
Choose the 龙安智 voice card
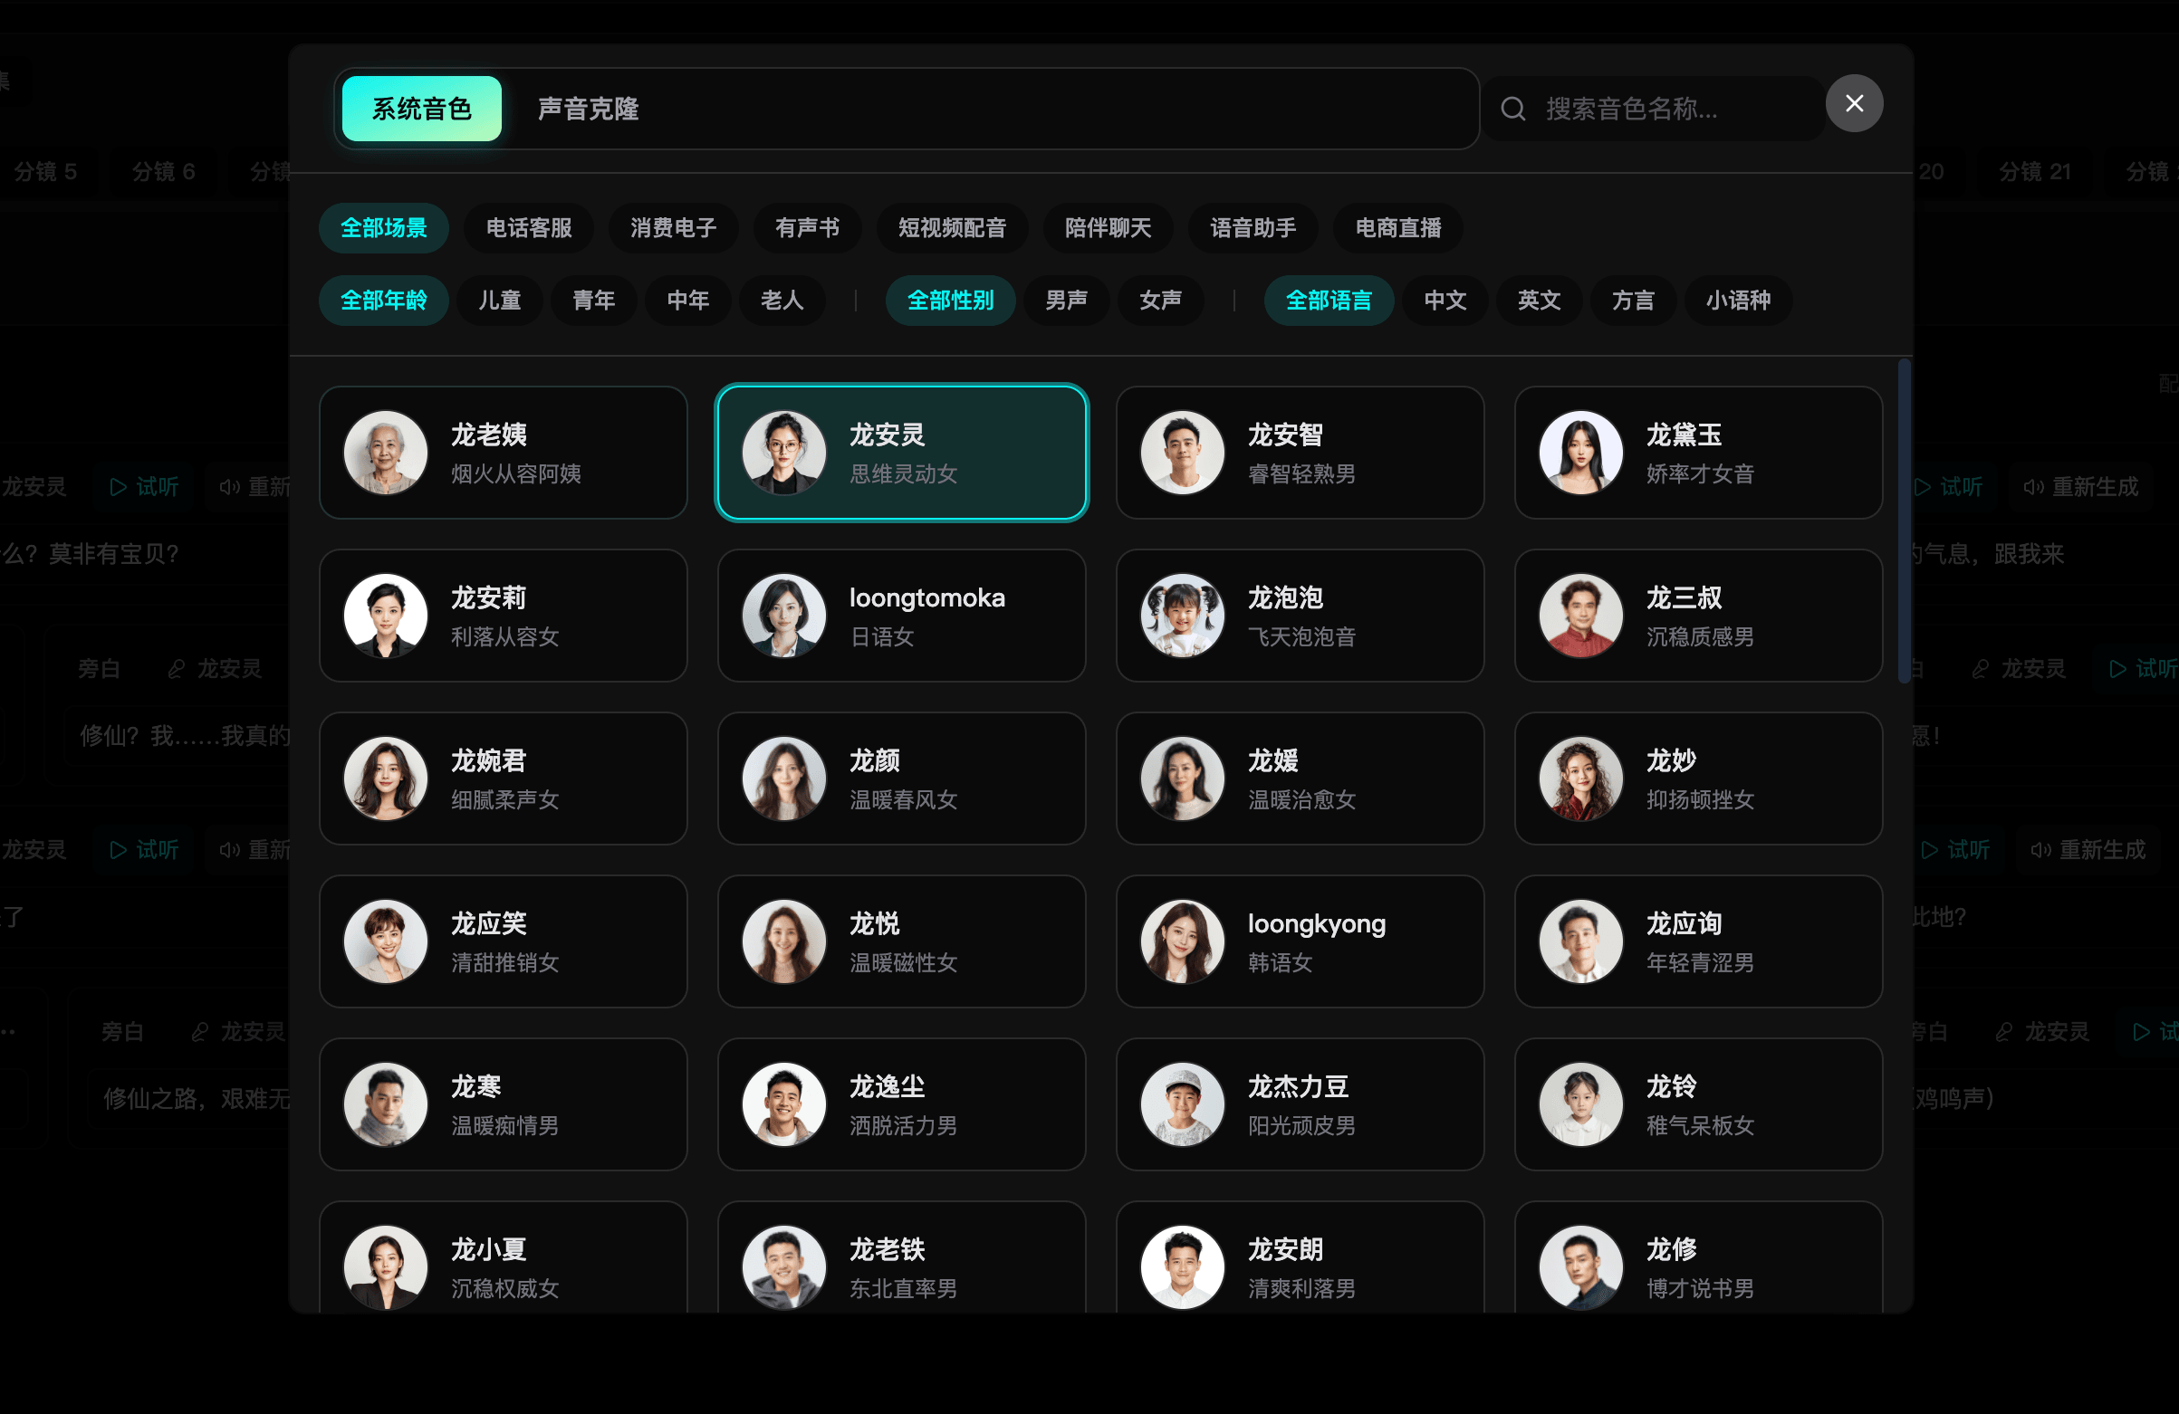pyautogui.click(x=1301, y=453)
